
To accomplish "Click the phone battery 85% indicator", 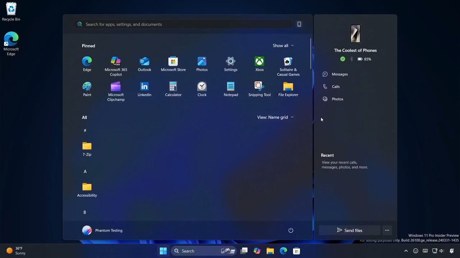I will point(364,59).
